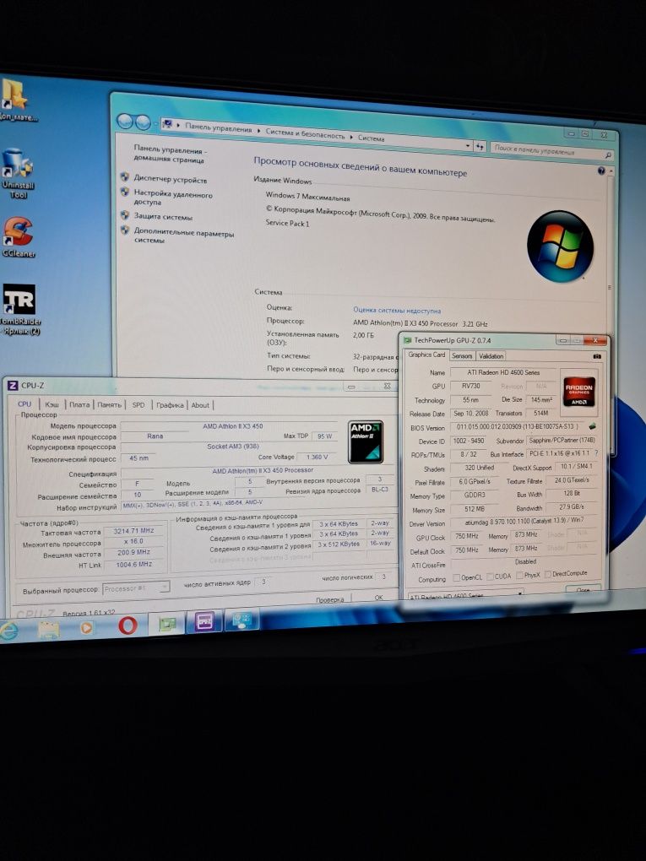This screenshot has height=861, width=646.
Task: Switch to CPU-Z via its taskbar icon
Action: coord(204,621)
